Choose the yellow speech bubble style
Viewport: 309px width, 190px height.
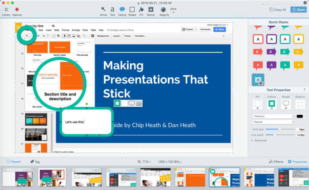298,66
